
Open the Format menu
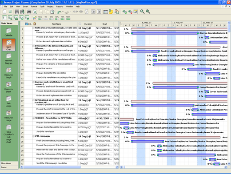34,7
